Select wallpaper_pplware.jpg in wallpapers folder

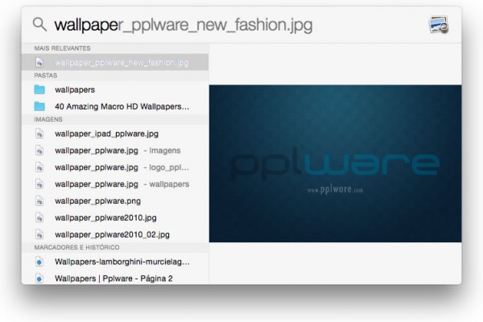pyautogui.click(x=115, y=184)
